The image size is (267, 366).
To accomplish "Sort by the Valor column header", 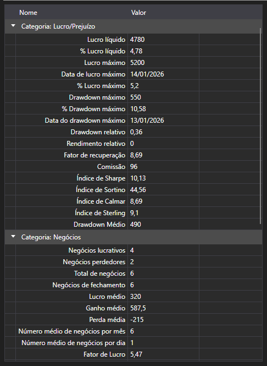I will [x=138, y=13].
